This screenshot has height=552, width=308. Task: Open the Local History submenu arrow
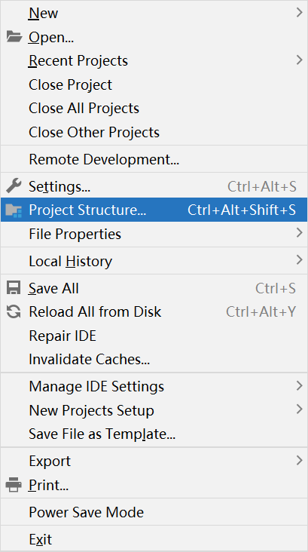click(299, 260)
